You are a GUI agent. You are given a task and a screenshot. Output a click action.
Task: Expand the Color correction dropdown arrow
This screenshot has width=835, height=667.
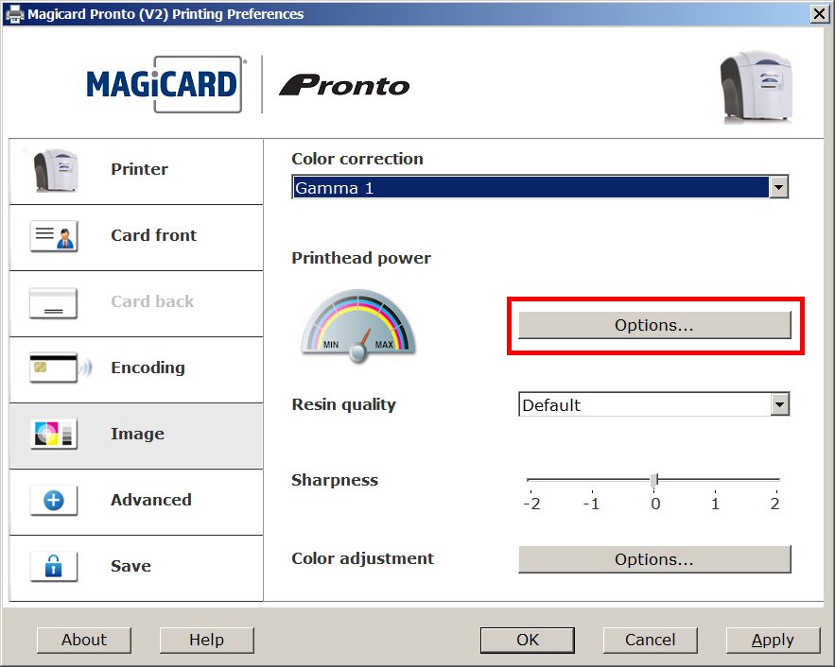click(778, 187)
